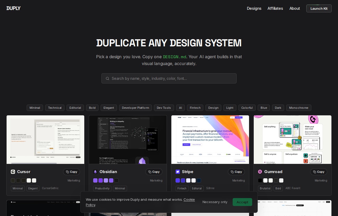Toggle the Editorial filter chip above the cards

click(x=75, y=108)
